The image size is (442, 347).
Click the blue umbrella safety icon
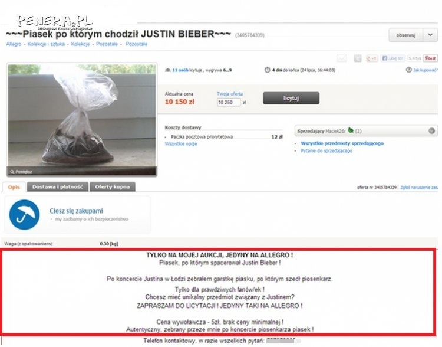[25, 215]
